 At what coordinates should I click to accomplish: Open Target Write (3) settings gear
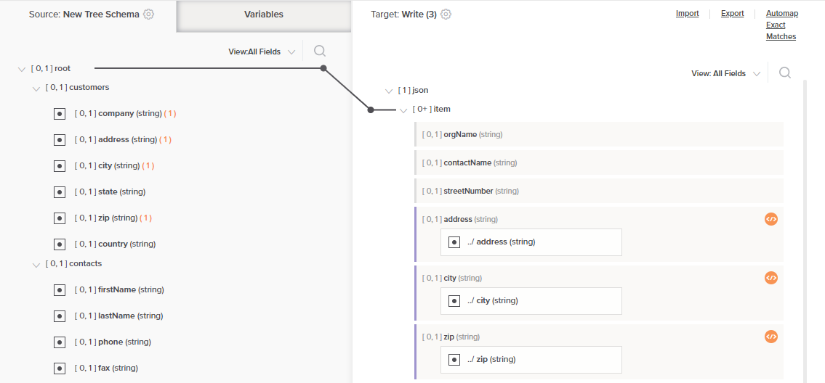click(446, 15)
